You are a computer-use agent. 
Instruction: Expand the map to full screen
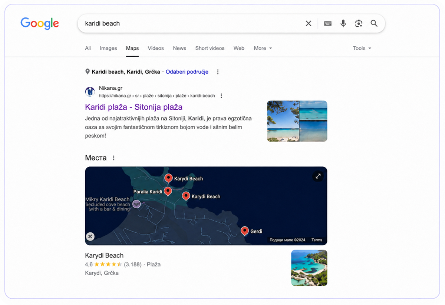318,176
